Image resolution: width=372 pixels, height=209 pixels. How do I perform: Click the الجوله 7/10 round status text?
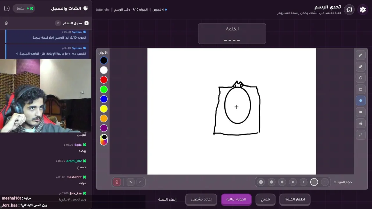[131, 10]
